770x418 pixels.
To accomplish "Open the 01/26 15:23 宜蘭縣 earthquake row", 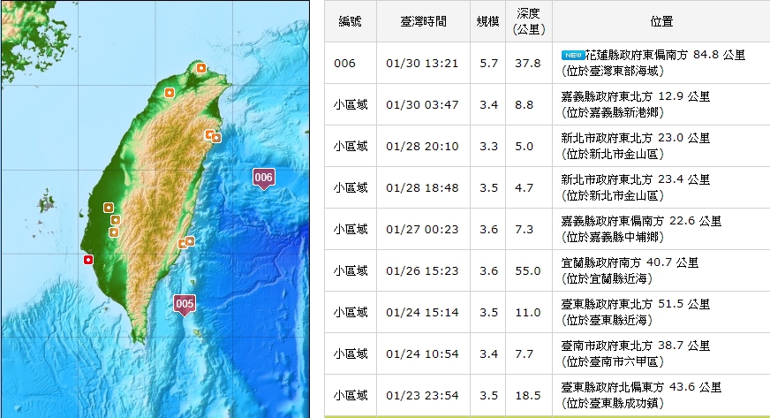I will [x=423, y=270].
